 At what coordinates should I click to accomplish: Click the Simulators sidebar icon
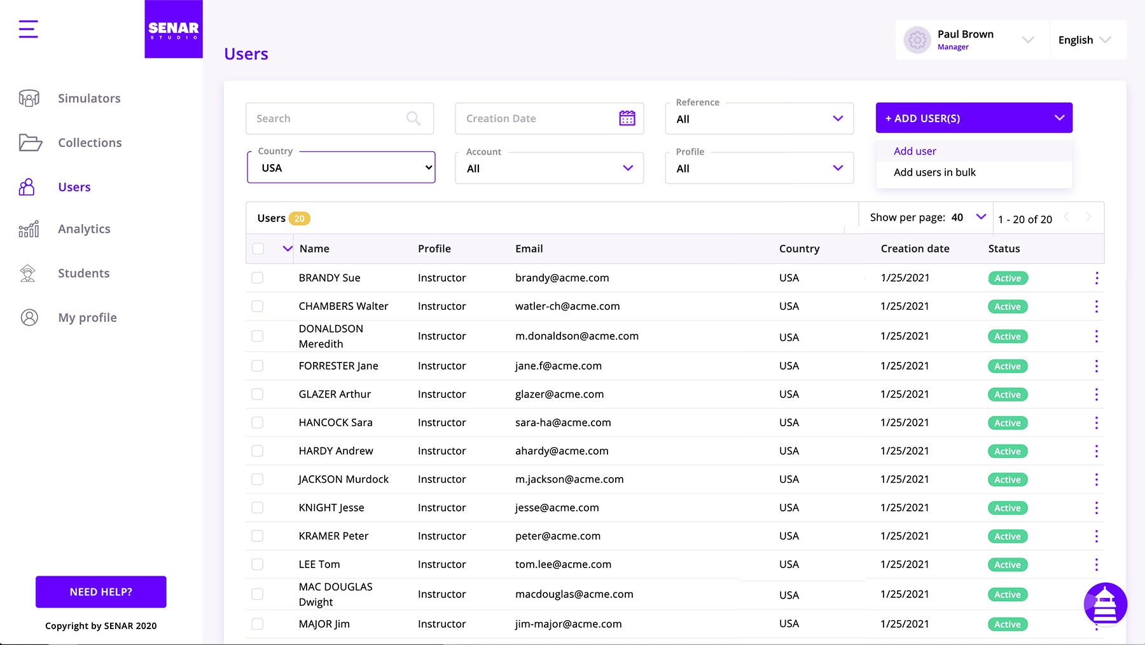coord(29,98)
